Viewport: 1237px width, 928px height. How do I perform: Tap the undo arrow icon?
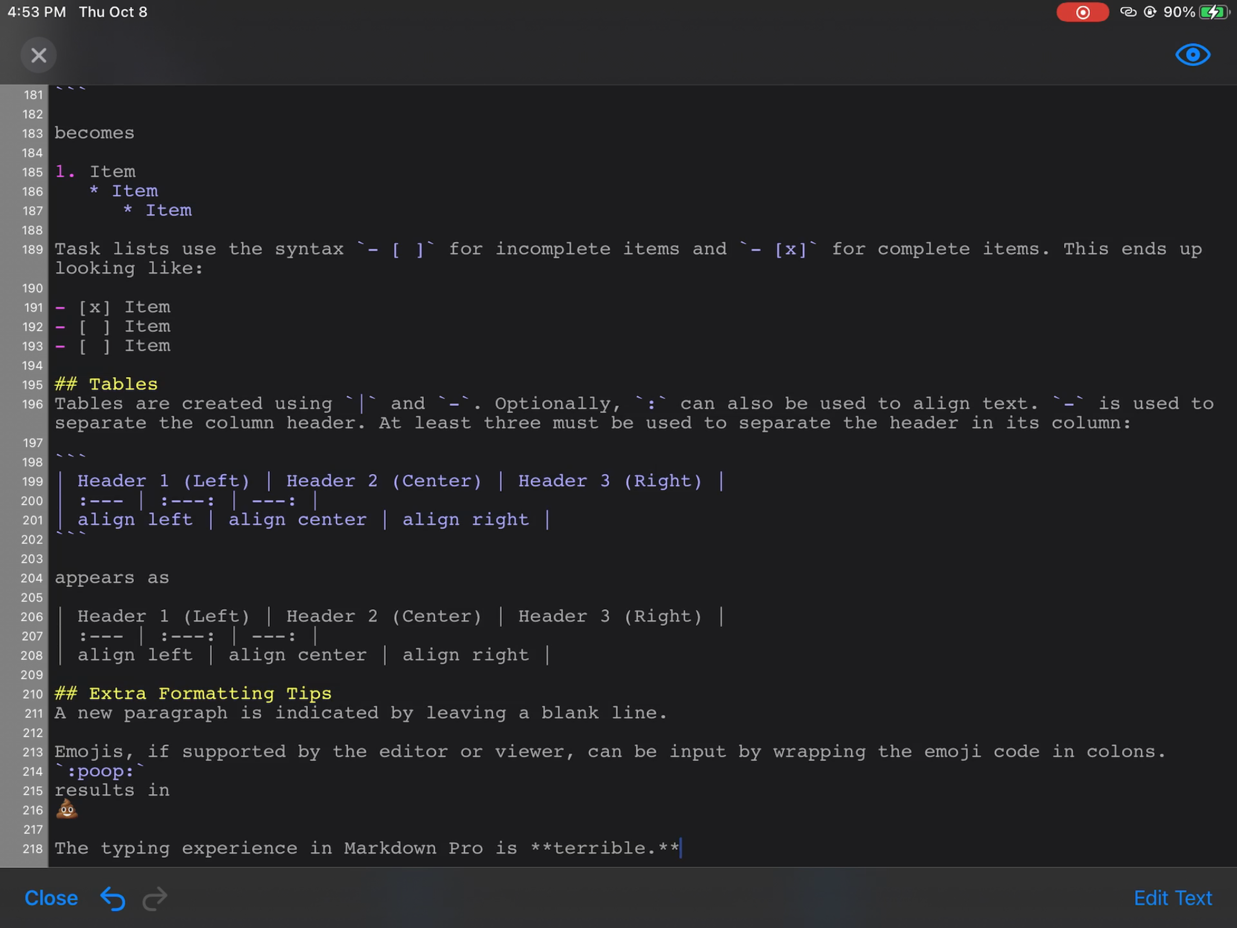pos(113,898)
